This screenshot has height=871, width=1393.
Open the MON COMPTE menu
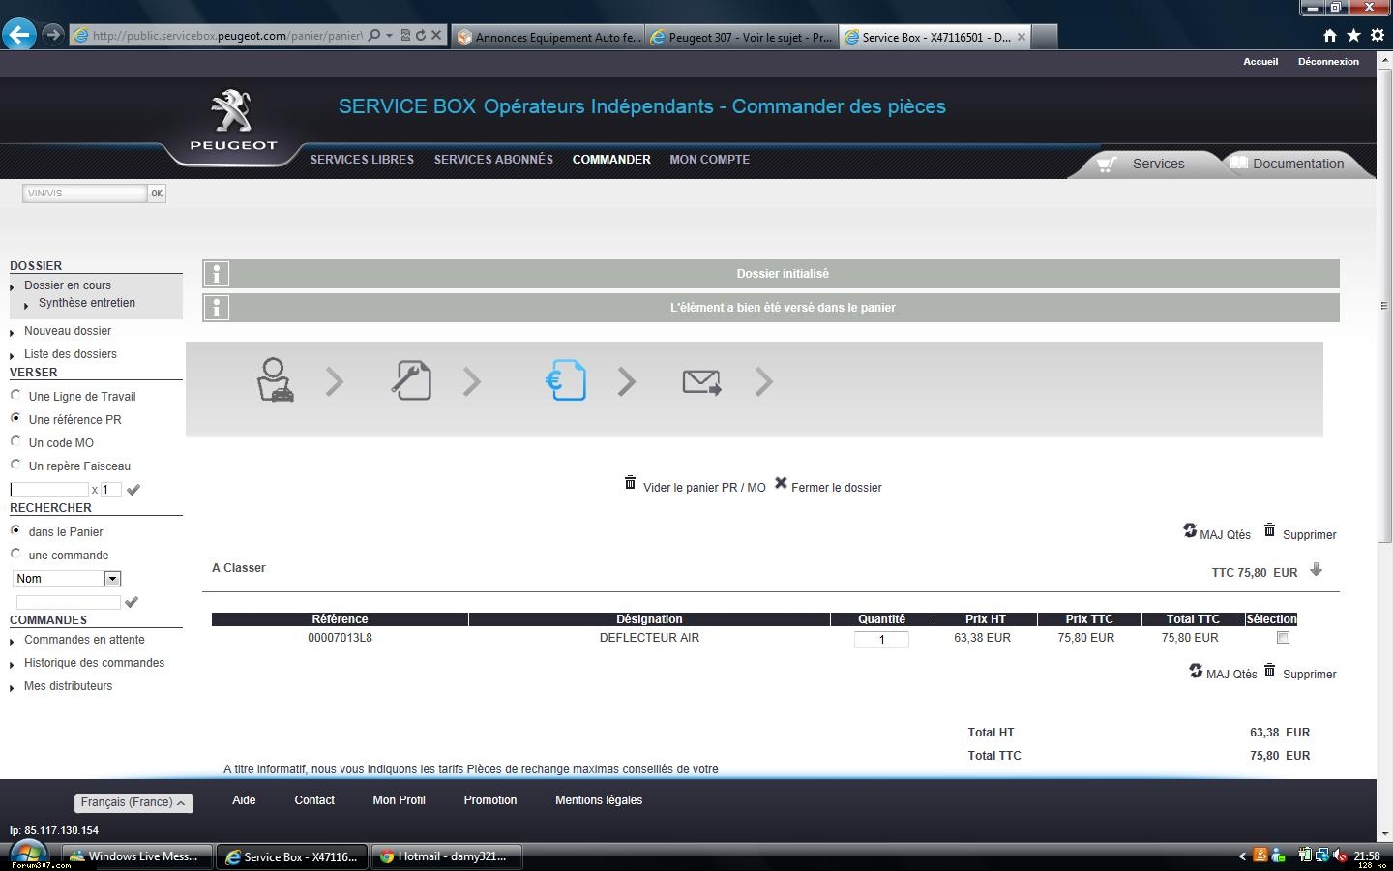(x=709, y=160)
